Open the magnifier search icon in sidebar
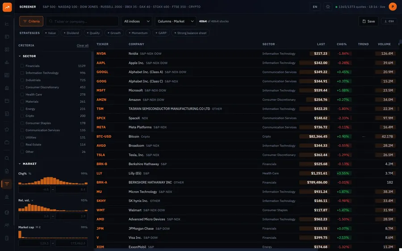The image size is (402, 251). (7, 158)
